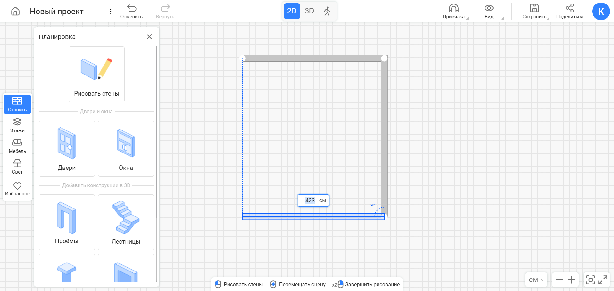Viewport: 614px width, 291px height.
Task: Expand the СМ units dropdown
Action: pos(536,280)
